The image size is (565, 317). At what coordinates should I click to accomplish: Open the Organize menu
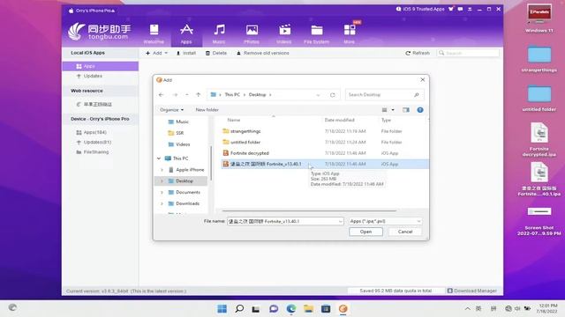tap(171, 109)
